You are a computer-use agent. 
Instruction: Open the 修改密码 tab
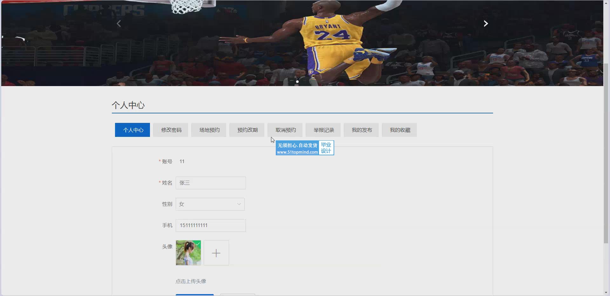pos(171,130)
